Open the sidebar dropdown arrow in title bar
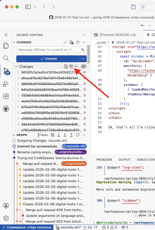Image resolution: width=155 pixels, height=230 pixels. (35, 7)
